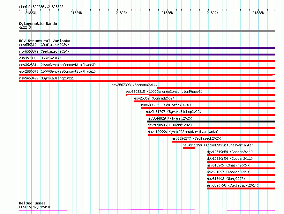The width and height of the screenshot is (284, 214).
Task: Select the nsv818402 red bar
Action: click(241, 182)
